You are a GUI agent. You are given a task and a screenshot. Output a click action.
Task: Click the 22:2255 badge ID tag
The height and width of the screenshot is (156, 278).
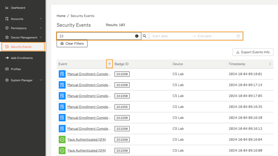pyautogui.click(x=122, y=107)
